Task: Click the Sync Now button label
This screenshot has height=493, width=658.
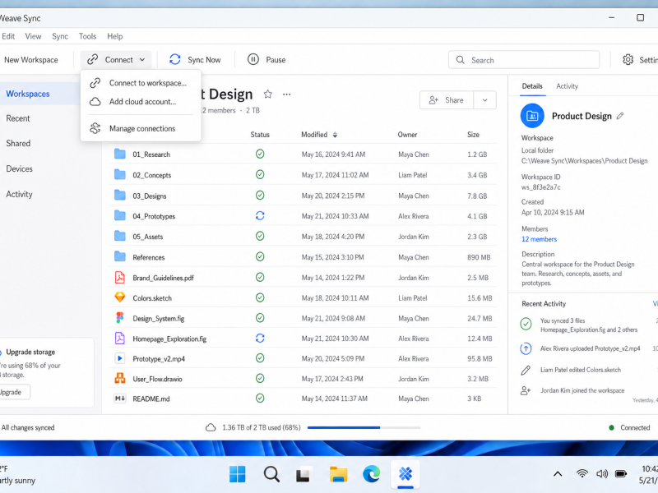Action: [x=204, y=60]
